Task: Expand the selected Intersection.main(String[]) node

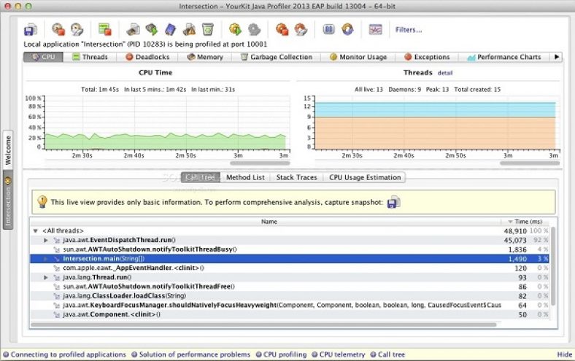Action: [x=46, y=259]
